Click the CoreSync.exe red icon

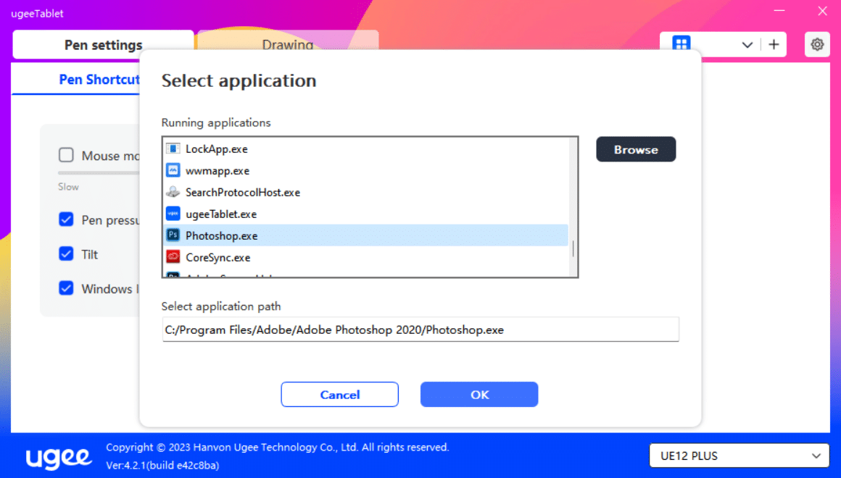pyautogui.click(x=173, y=257)
